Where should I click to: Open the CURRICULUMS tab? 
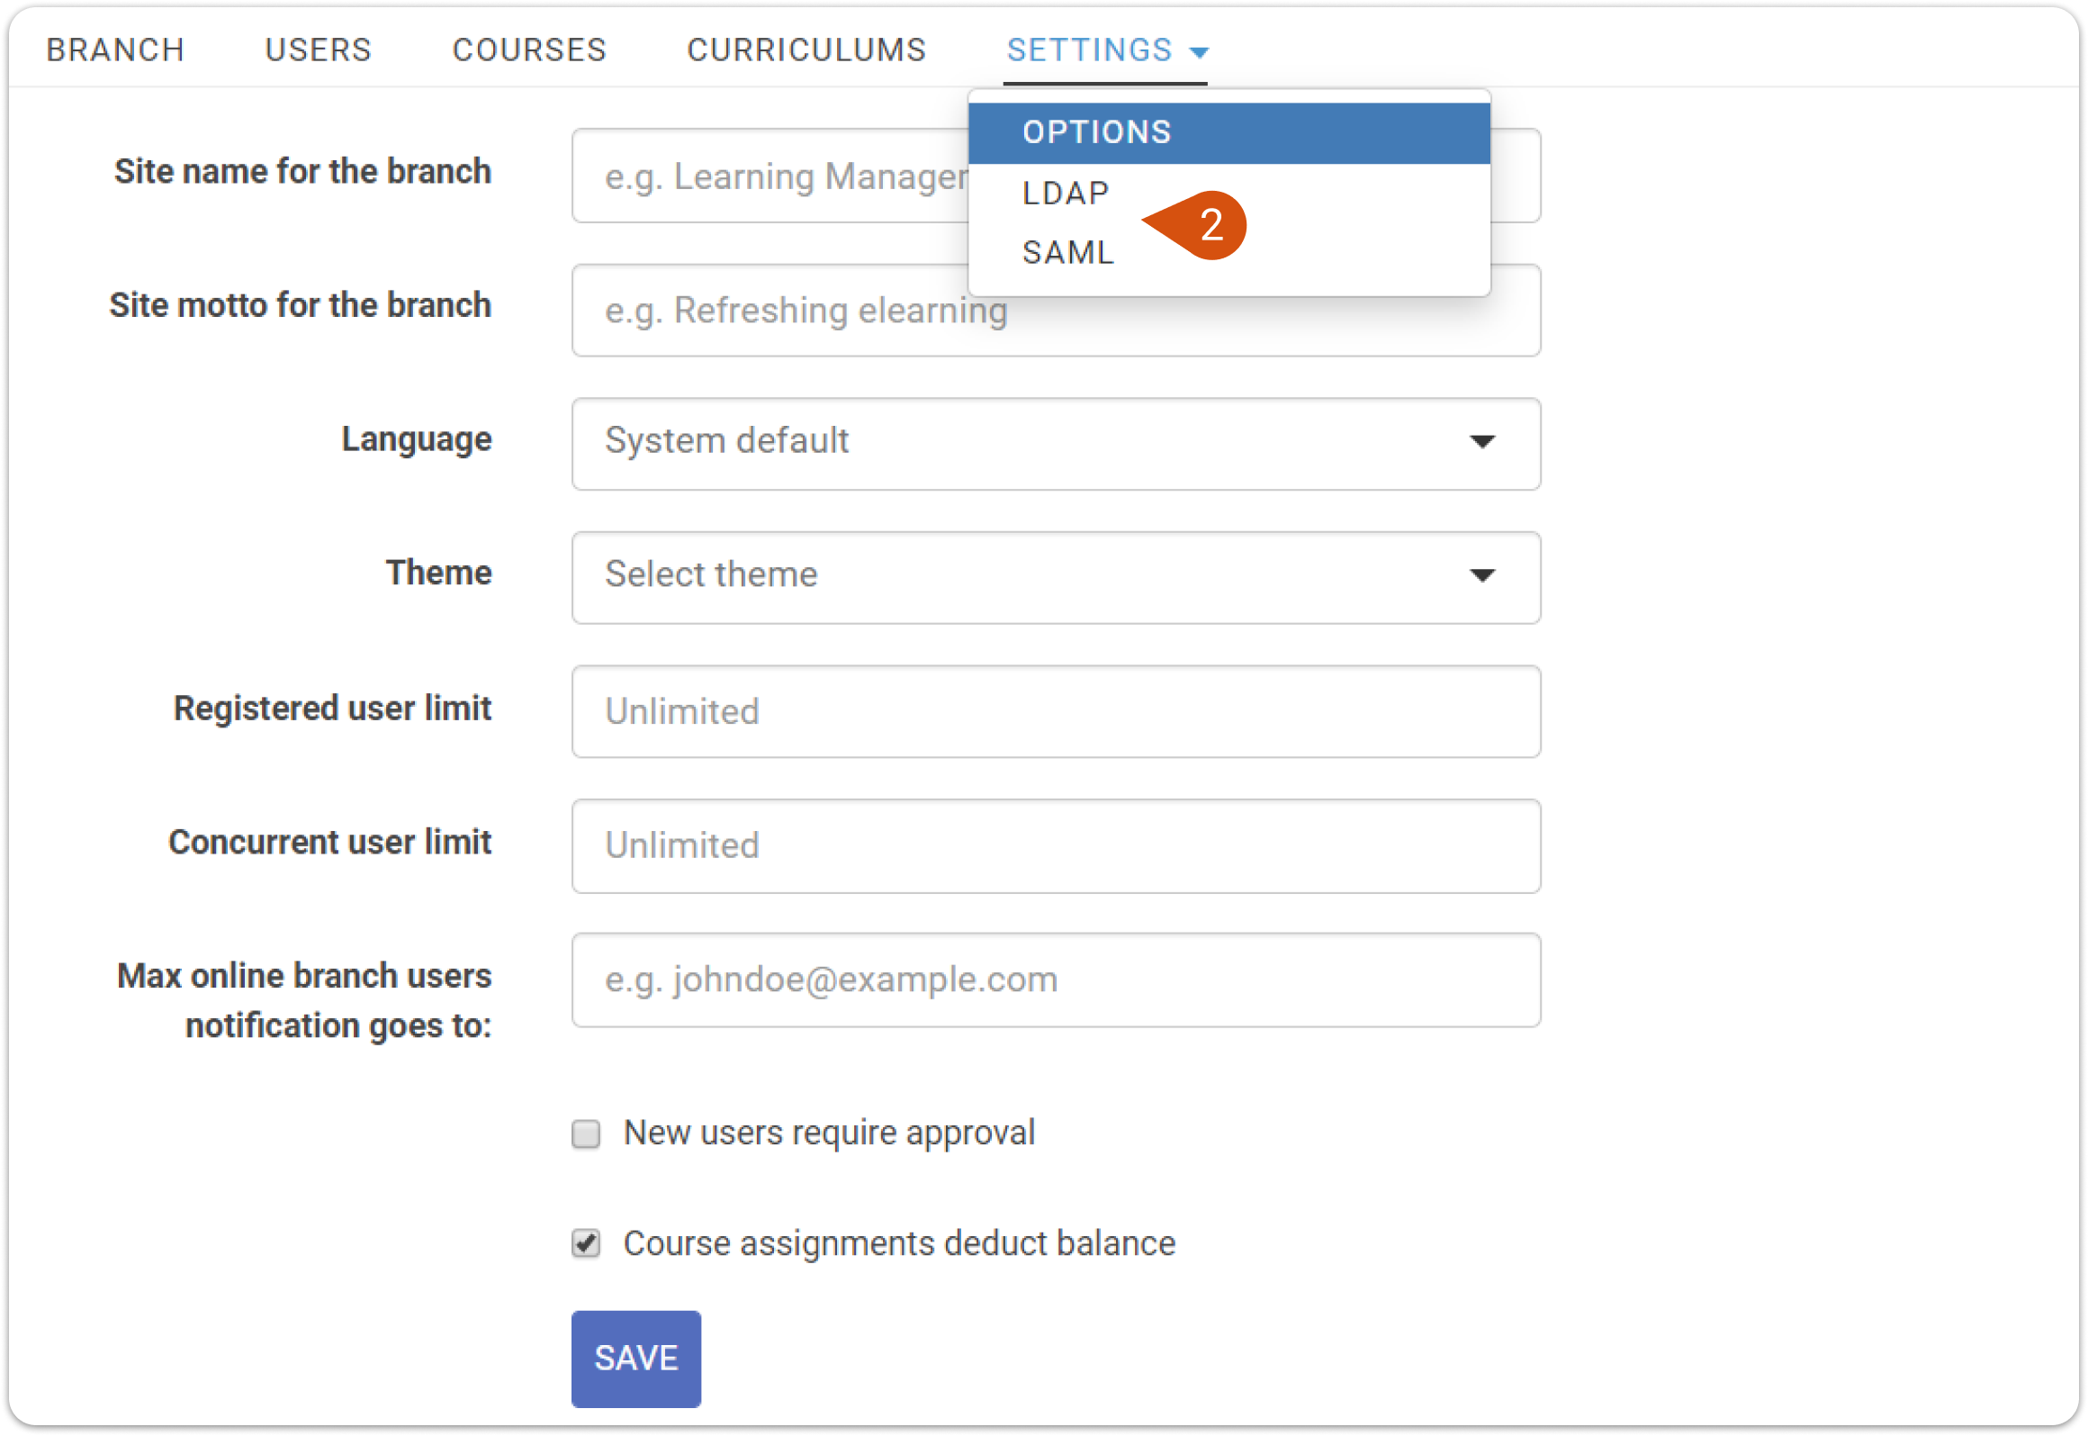point(805,50)
